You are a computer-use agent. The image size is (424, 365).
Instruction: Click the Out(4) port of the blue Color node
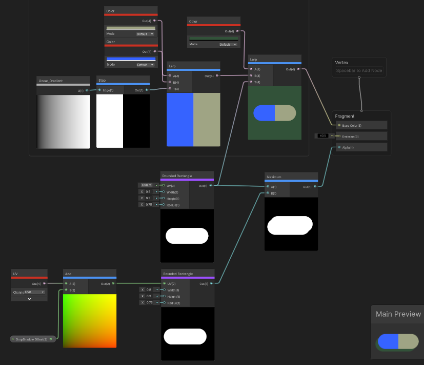(155, 51)
